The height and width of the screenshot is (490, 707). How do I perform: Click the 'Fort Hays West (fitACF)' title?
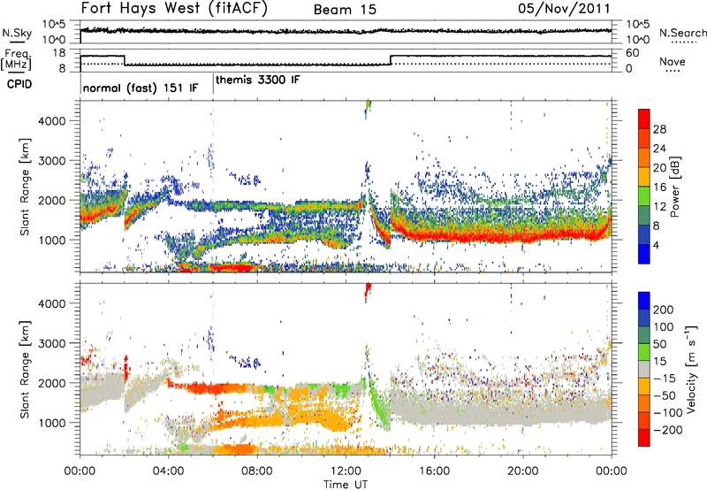(x=174, y=9)
